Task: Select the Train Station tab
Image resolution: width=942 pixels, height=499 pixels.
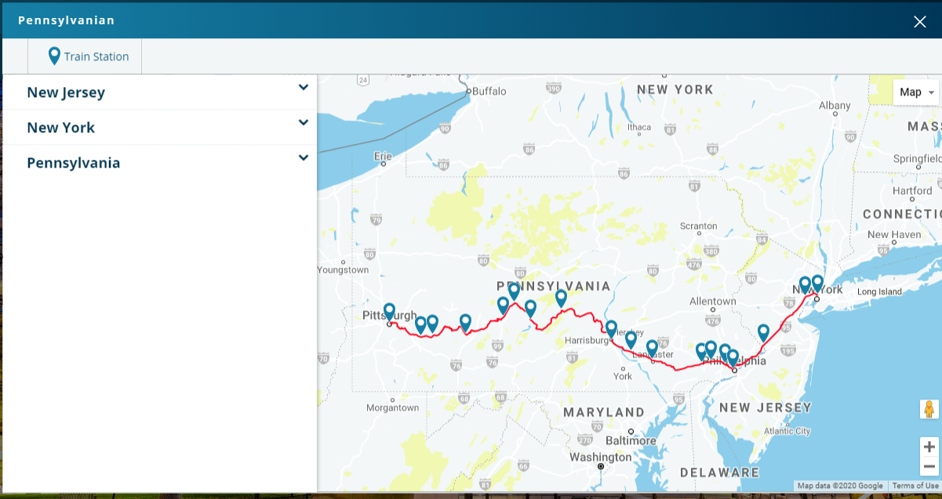Action: tap(88, 56)
